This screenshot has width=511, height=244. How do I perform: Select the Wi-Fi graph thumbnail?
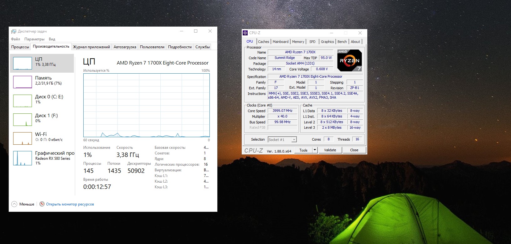(23, 138)
